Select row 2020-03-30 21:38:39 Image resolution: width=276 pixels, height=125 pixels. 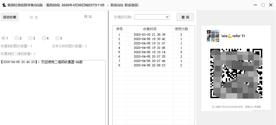(x=154, y=35)
